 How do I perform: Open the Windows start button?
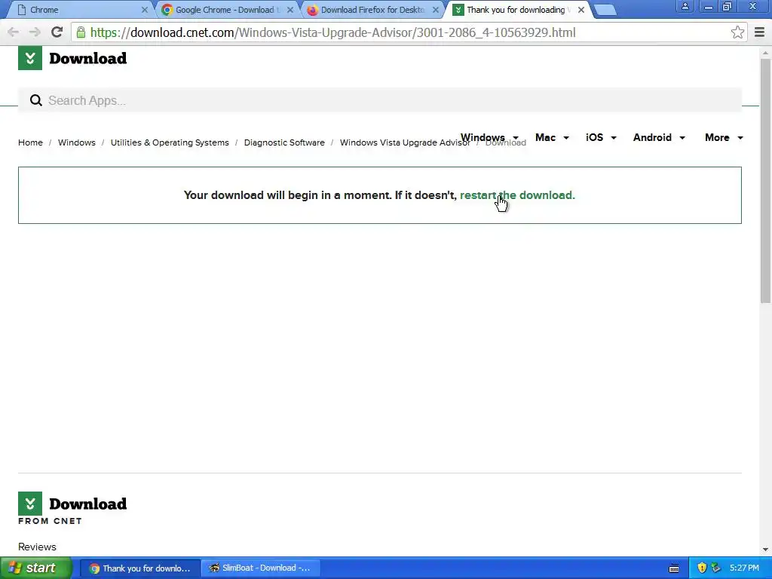(35, 568)
